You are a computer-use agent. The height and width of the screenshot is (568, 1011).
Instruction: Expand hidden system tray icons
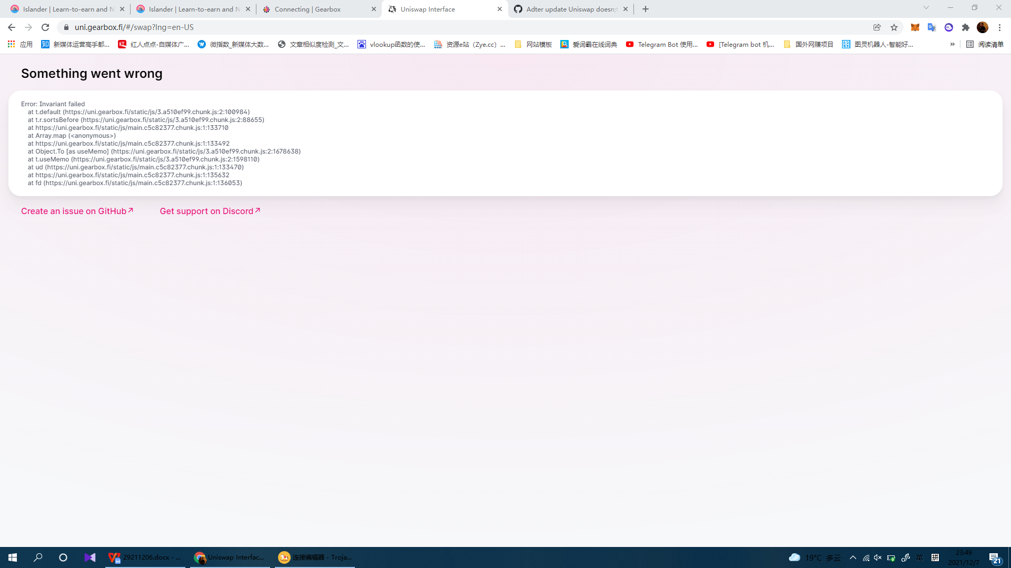tap(853, 557)
